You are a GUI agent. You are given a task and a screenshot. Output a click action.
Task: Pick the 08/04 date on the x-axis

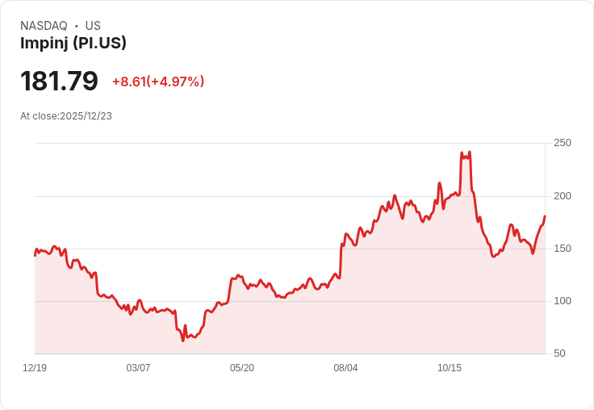[x=345, y=368]
